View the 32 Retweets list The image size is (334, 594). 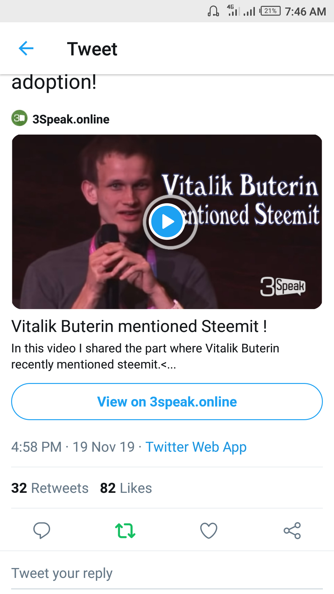pos(50,488)
